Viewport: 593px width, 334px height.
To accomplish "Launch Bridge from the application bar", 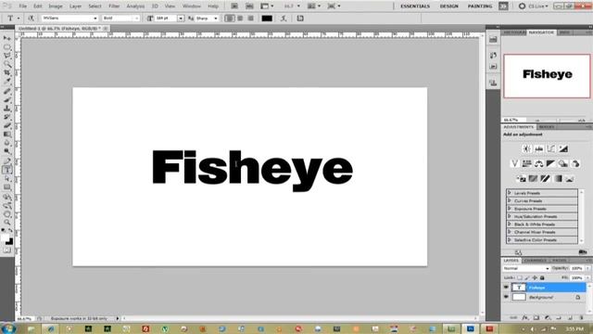I will point(234,6).
